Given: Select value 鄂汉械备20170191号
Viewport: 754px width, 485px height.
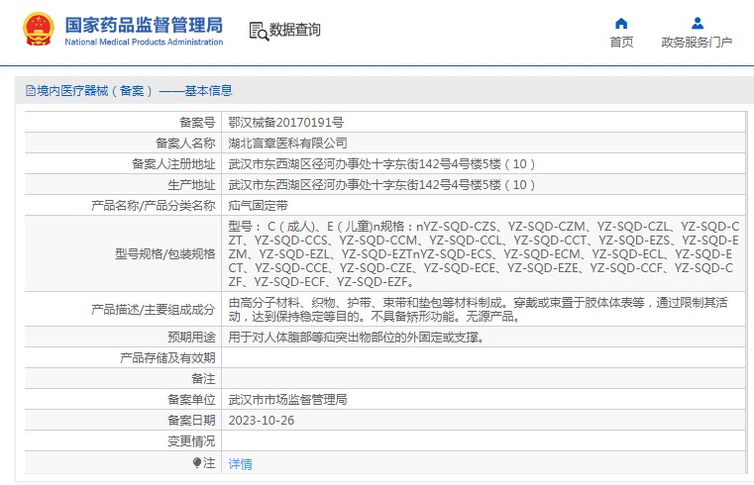Looking at the screenshot, I should (x=285, y=123).
